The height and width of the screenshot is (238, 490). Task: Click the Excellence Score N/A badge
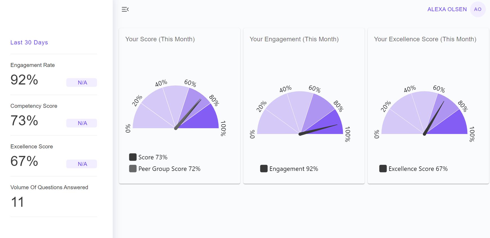(x=82, y=164)
